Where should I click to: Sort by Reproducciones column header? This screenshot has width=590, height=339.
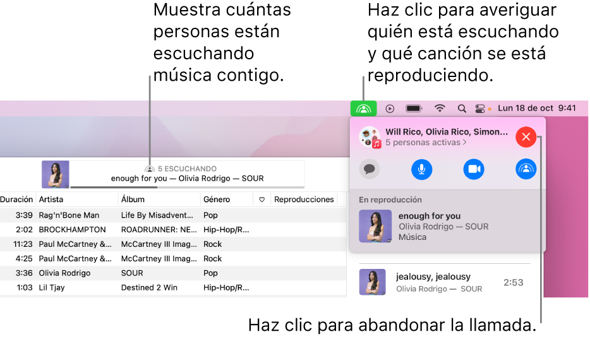coord(304,199)
